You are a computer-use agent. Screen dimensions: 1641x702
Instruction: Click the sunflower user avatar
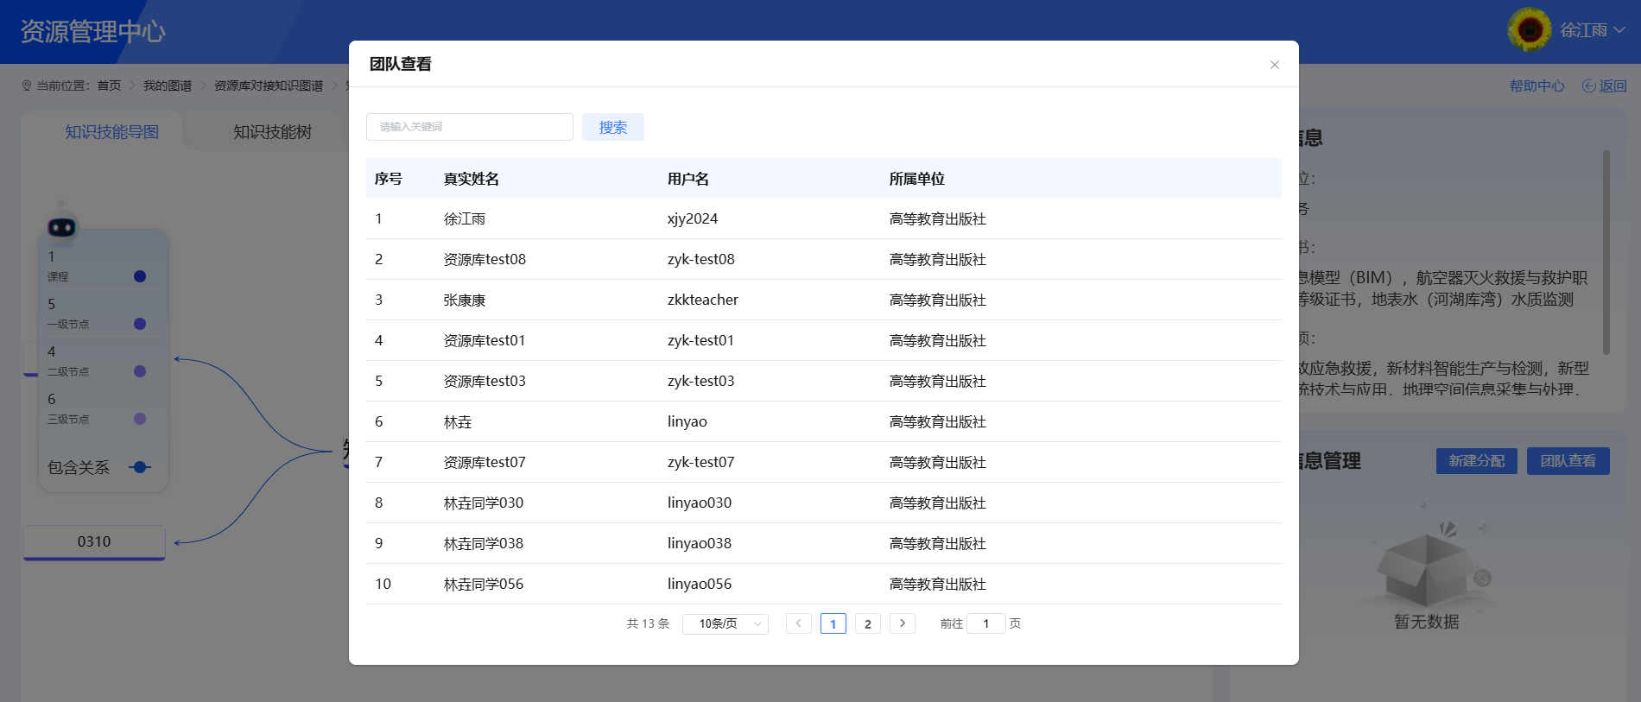pos(1530,30)
